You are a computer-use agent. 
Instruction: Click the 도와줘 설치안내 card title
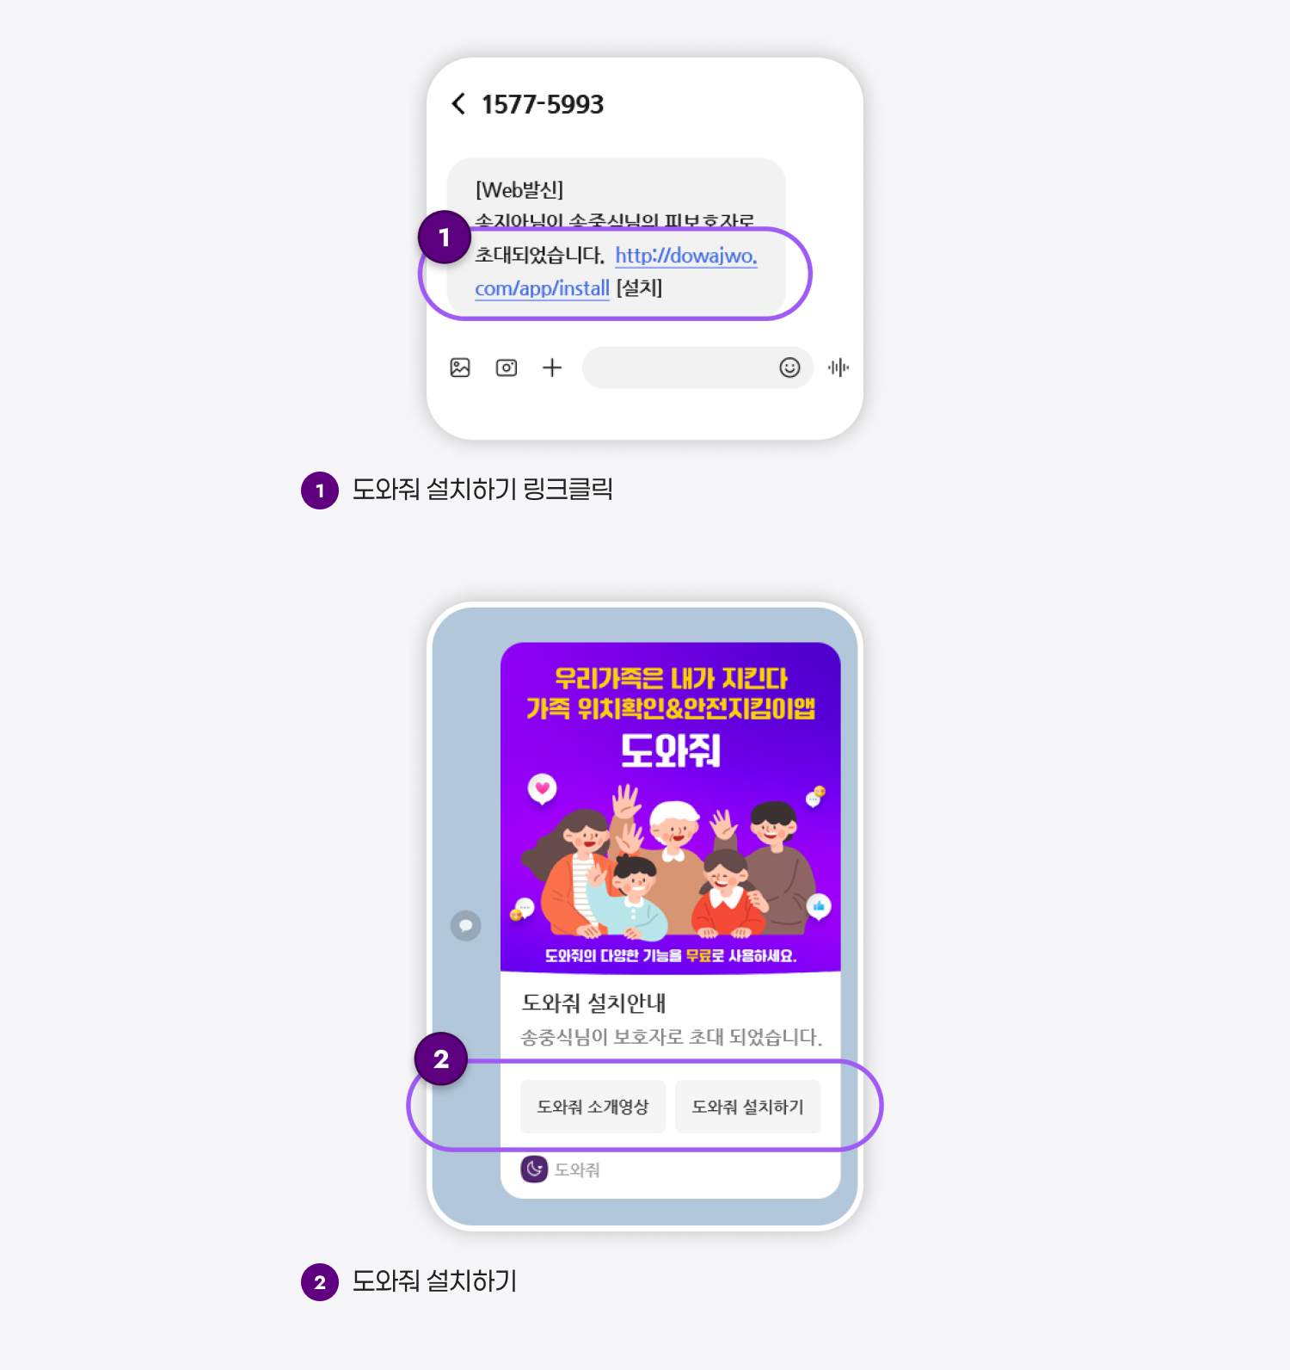[x=594, y=1003]
